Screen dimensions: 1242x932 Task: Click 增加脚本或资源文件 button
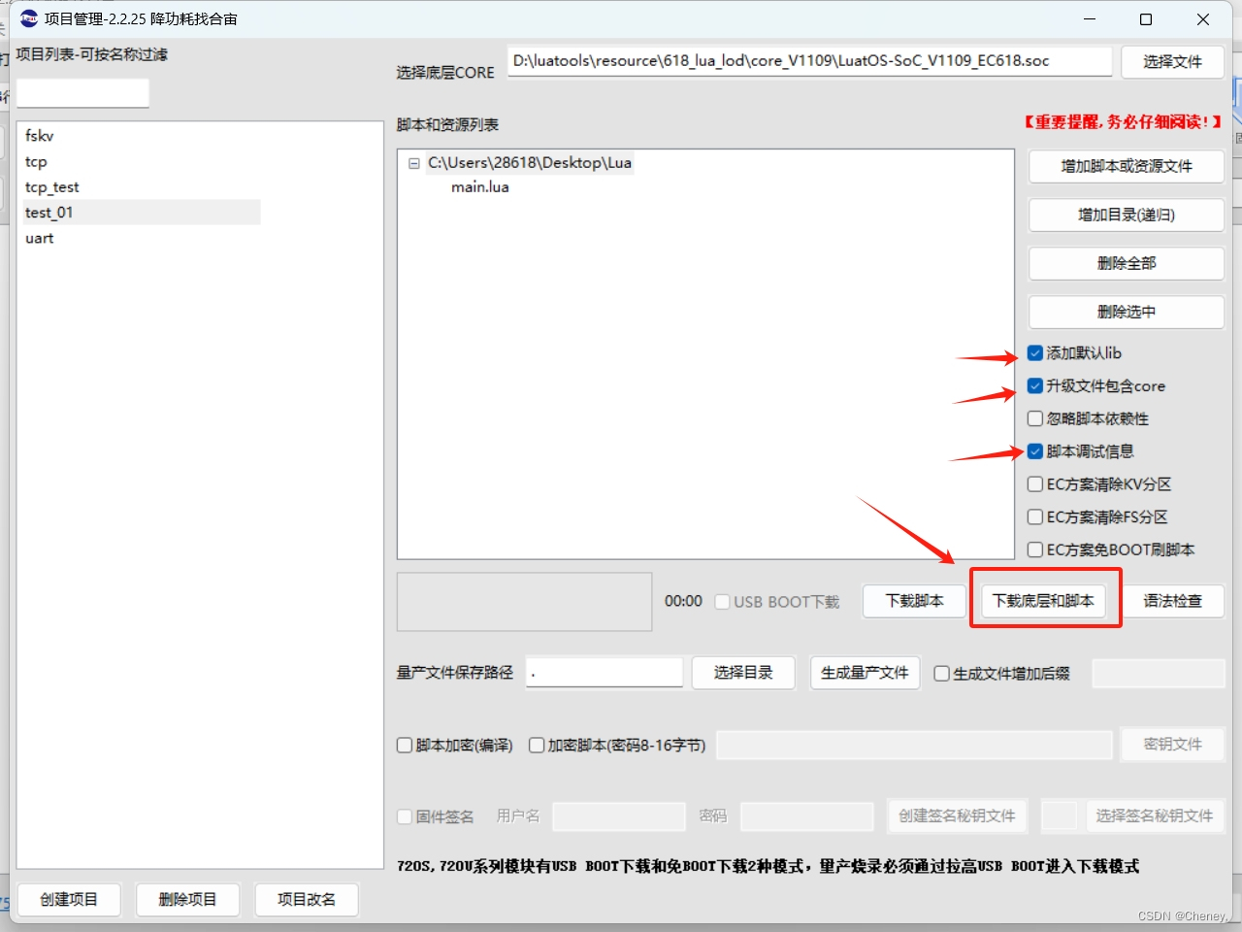click(x=1127, y=166)
